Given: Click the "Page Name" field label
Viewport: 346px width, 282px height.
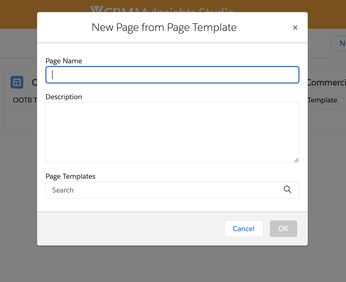Looking at the screenshot, I should point(64,61).
